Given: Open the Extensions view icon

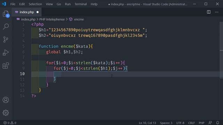Looking at the screenshot, I should click(6, 66).
